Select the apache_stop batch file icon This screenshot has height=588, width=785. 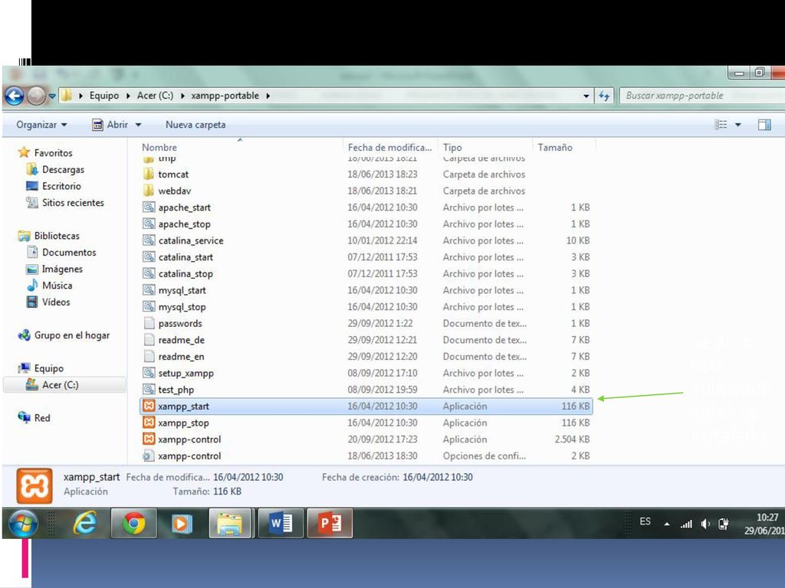pyautogui.click(x=149, y=224)
